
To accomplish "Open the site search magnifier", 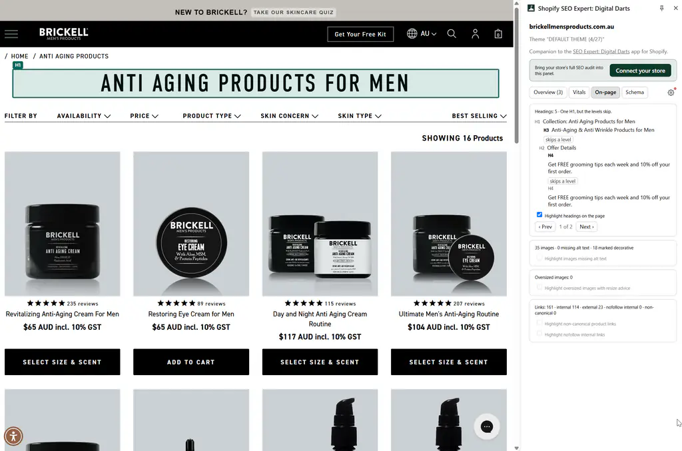I will point(452,33).
